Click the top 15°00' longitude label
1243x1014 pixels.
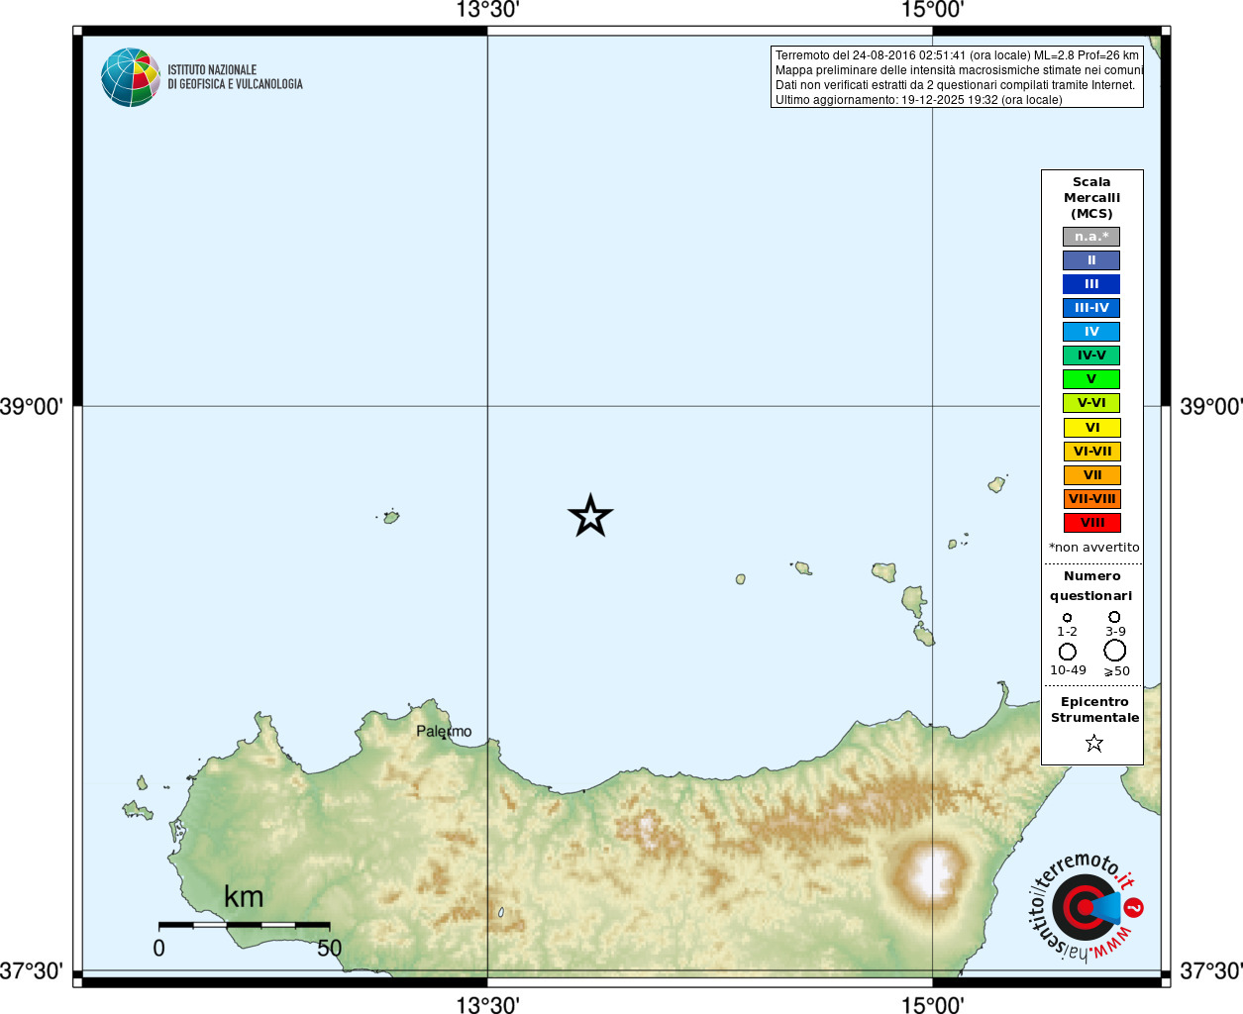(x=932, y=10)
